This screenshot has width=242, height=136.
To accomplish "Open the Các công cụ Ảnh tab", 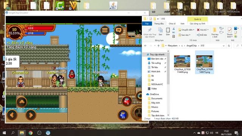I will pyautogui.click(x=197, y=23).
